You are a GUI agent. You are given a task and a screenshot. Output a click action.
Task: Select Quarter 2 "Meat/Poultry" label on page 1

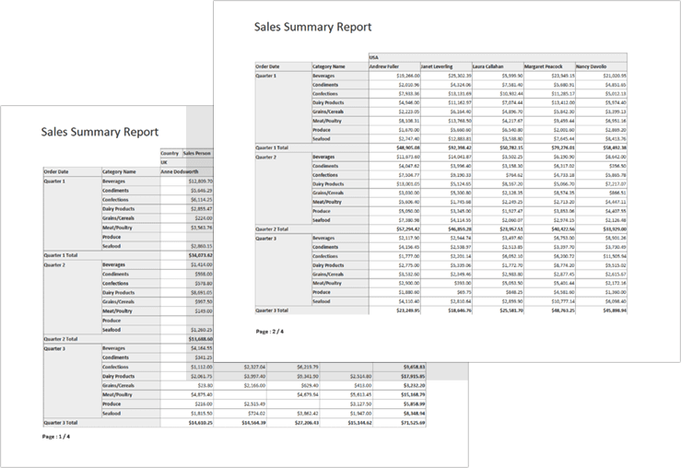pyautogui.click(x=117, y=310)
